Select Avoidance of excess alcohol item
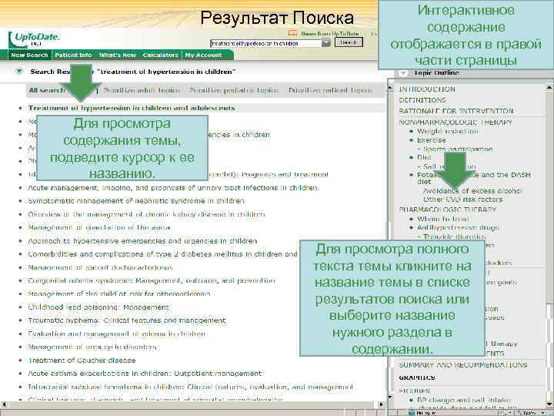Image resolution: width=554 pixels, height=416 pixels. 473,191
